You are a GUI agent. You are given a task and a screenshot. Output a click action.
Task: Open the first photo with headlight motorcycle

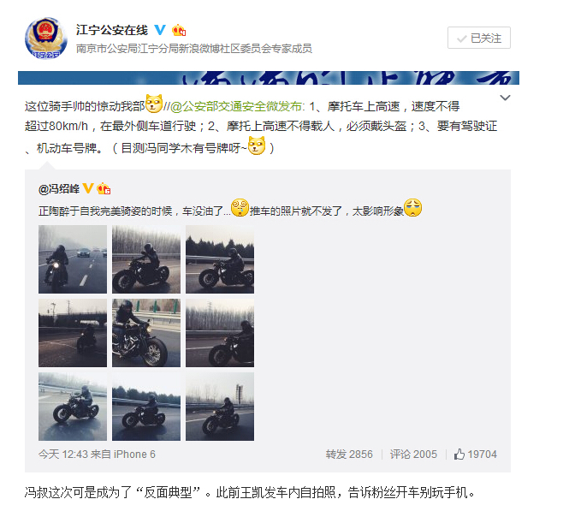(73, 259)
